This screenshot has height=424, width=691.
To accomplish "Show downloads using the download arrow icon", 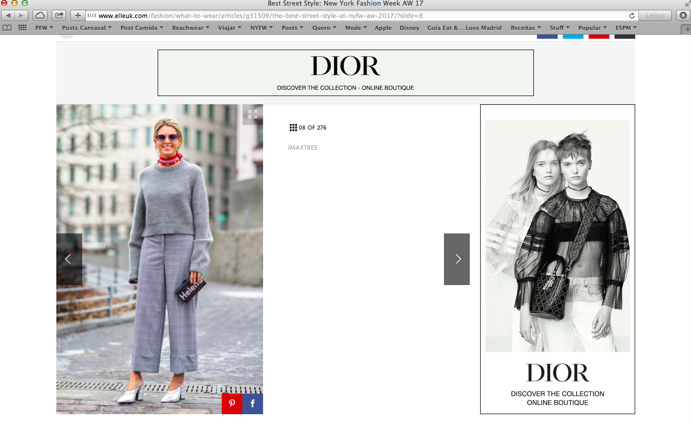I will click(x=683, y=15).
